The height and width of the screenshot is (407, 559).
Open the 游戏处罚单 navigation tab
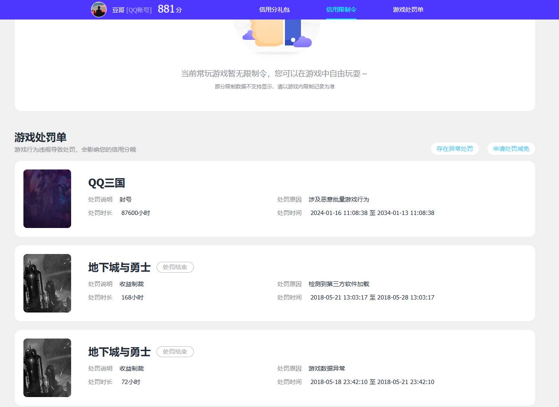coord(408,9)
